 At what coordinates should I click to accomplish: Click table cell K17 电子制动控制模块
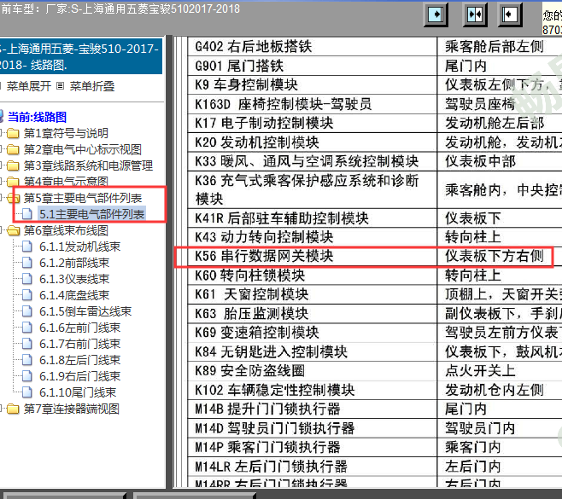[x=313, y=124]
